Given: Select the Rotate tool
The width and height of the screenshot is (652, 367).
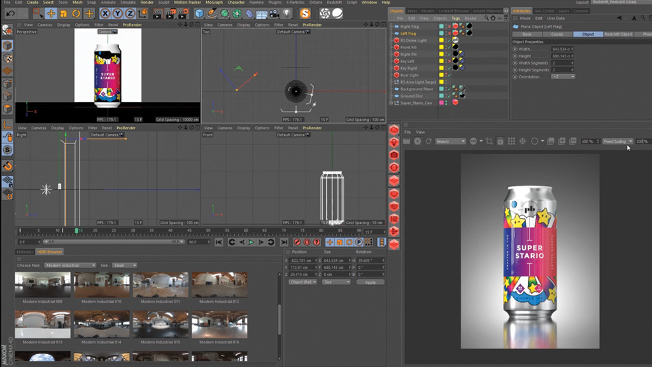Looking at the screenshot, I should click(76, 13).
